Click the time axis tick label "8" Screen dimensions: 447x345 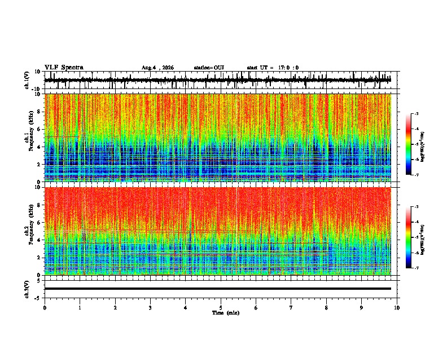pos(326,308)
